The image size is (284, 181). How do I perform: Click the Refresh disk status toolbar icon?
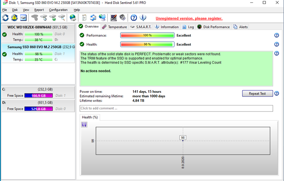point(5,18)
